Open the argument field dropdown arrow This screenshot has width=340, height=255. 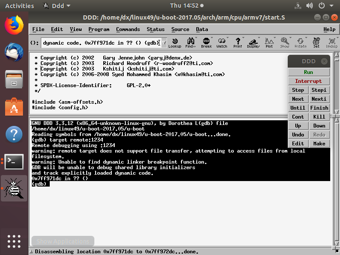(x=164, y=42)
